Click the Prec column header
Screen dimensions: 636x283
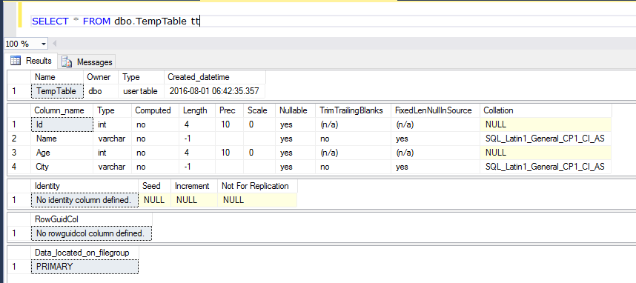[229, 110]
